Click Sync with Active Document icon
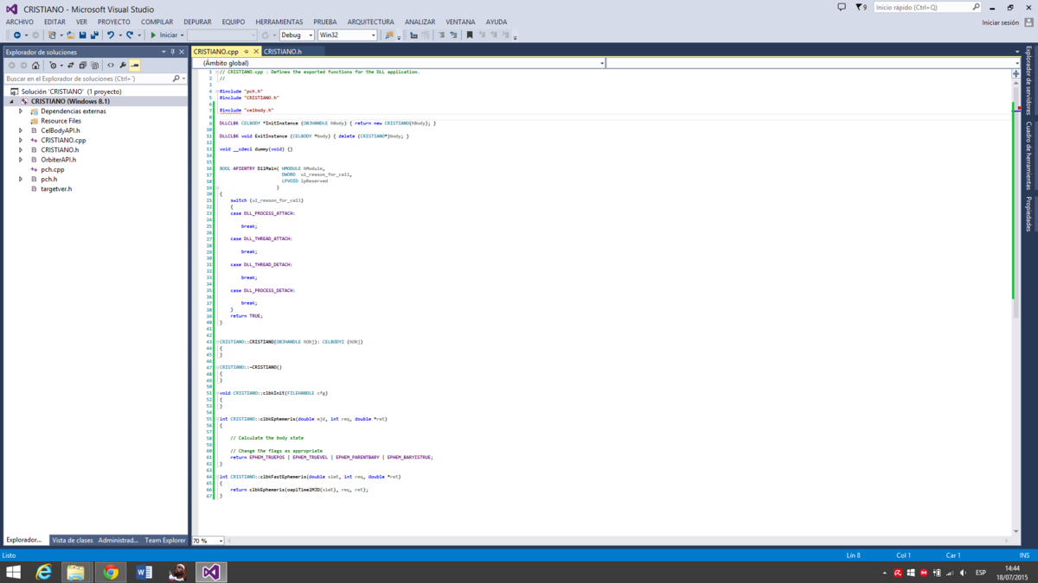Image resolution: width=1038 pixels, height=583 pixels. tap(71, 66)
